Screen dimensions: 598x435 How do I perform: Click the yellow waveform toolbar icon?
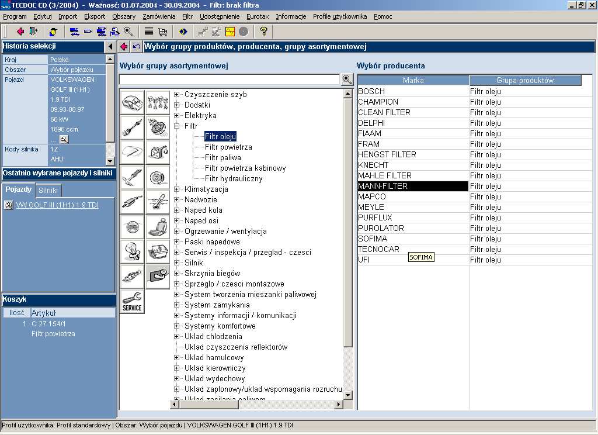click(230, 32)
